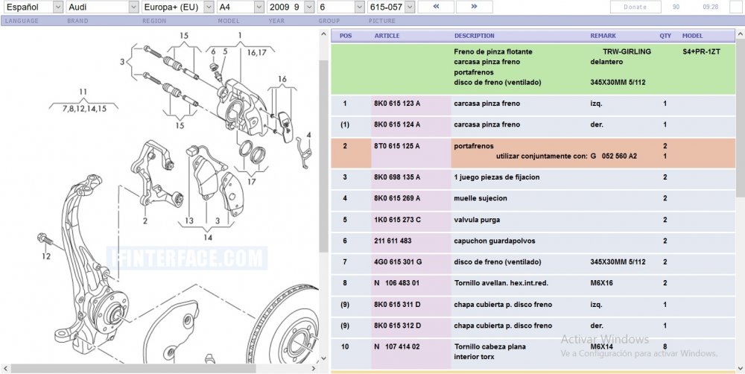Select article number 8K0 615 123 A
Screen dimensions: 745x374
point(396,104)
